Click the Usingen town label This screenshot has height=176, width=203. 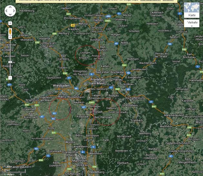(85, 53)
